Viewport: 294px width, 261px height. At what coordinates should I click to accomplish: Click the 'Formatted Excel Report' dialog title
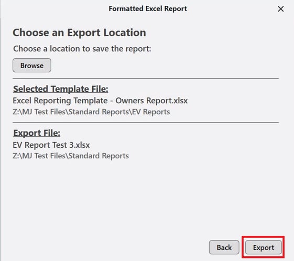click(148, 8)
